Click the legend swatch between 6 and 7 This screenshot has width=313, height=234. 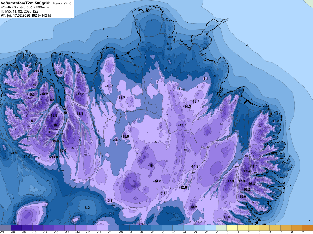[296, 228]
